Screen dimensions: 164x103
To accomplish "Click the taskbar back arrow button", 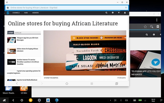I will tap(13, 100).
